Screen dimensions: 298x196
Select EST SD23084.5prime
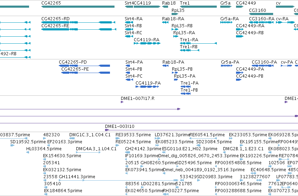tap(214, 142)
